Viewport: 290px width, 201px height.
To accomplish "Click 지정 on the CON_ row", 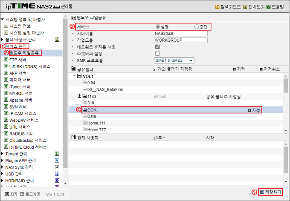I will (254, 110).
